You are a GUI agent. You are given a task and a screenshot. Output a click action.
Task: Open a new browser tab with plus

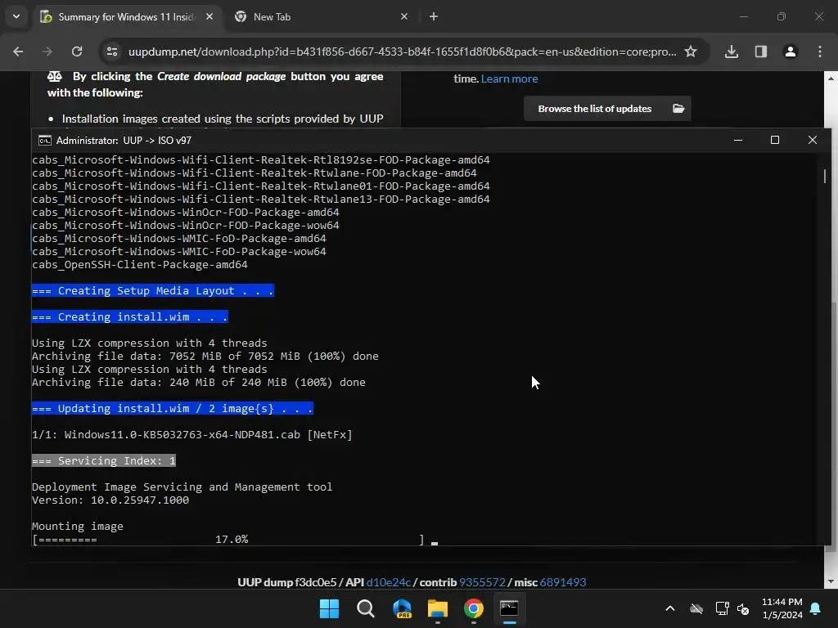tap(434, 16)
